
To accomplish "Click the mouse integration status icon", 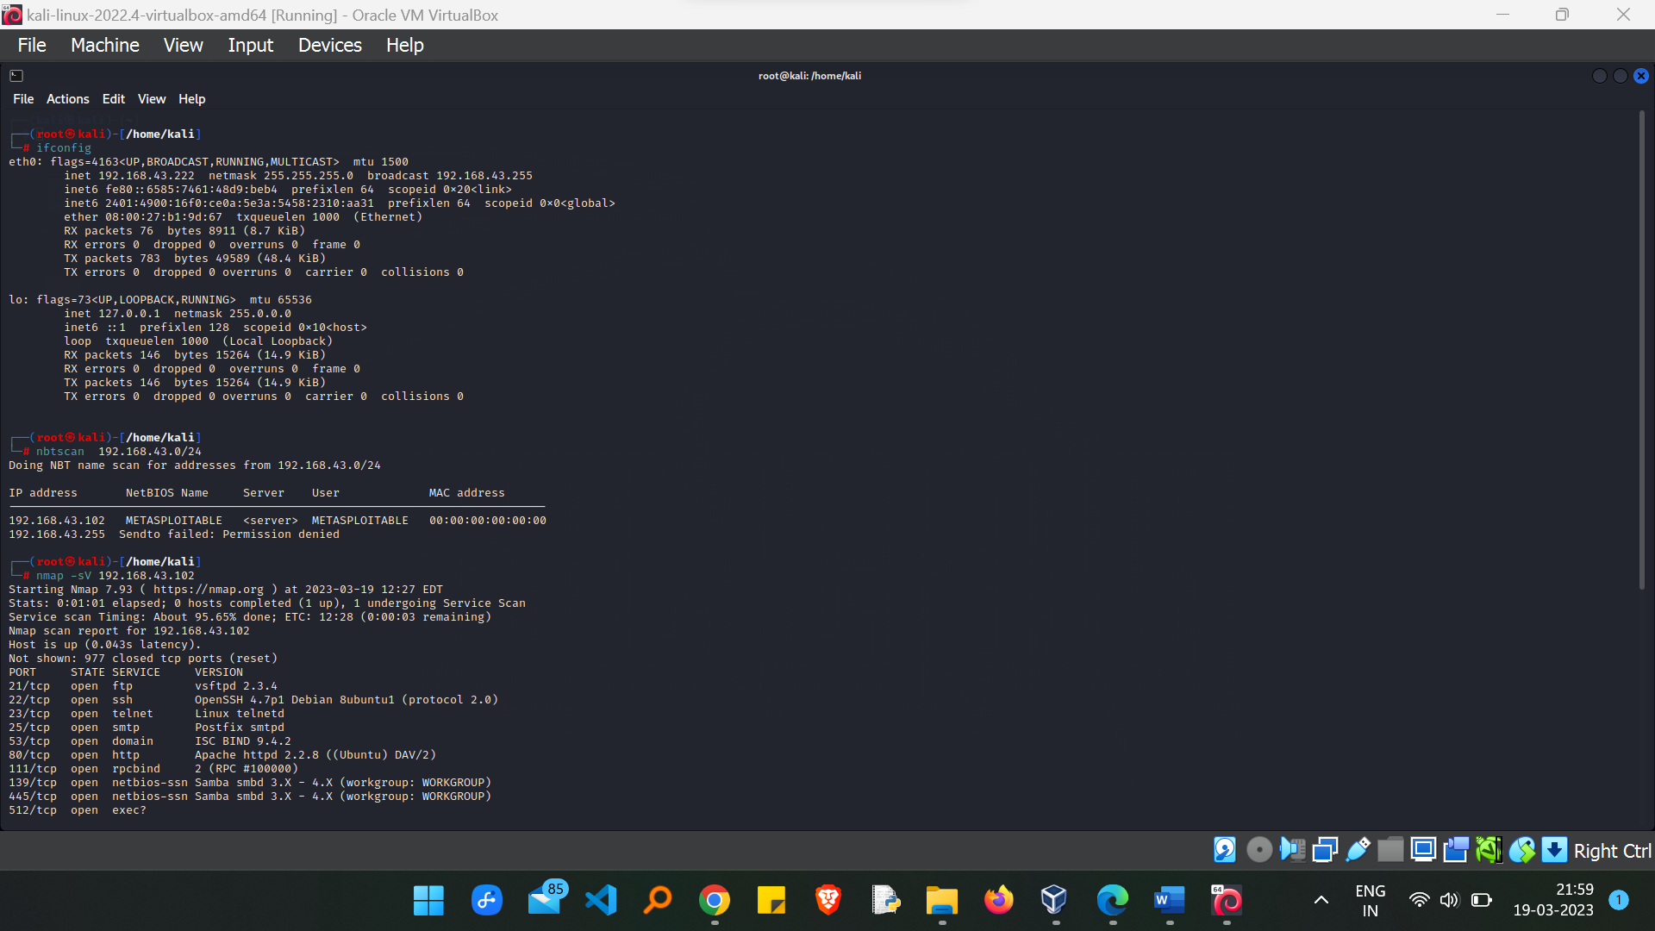I will tap(1521, 850).
